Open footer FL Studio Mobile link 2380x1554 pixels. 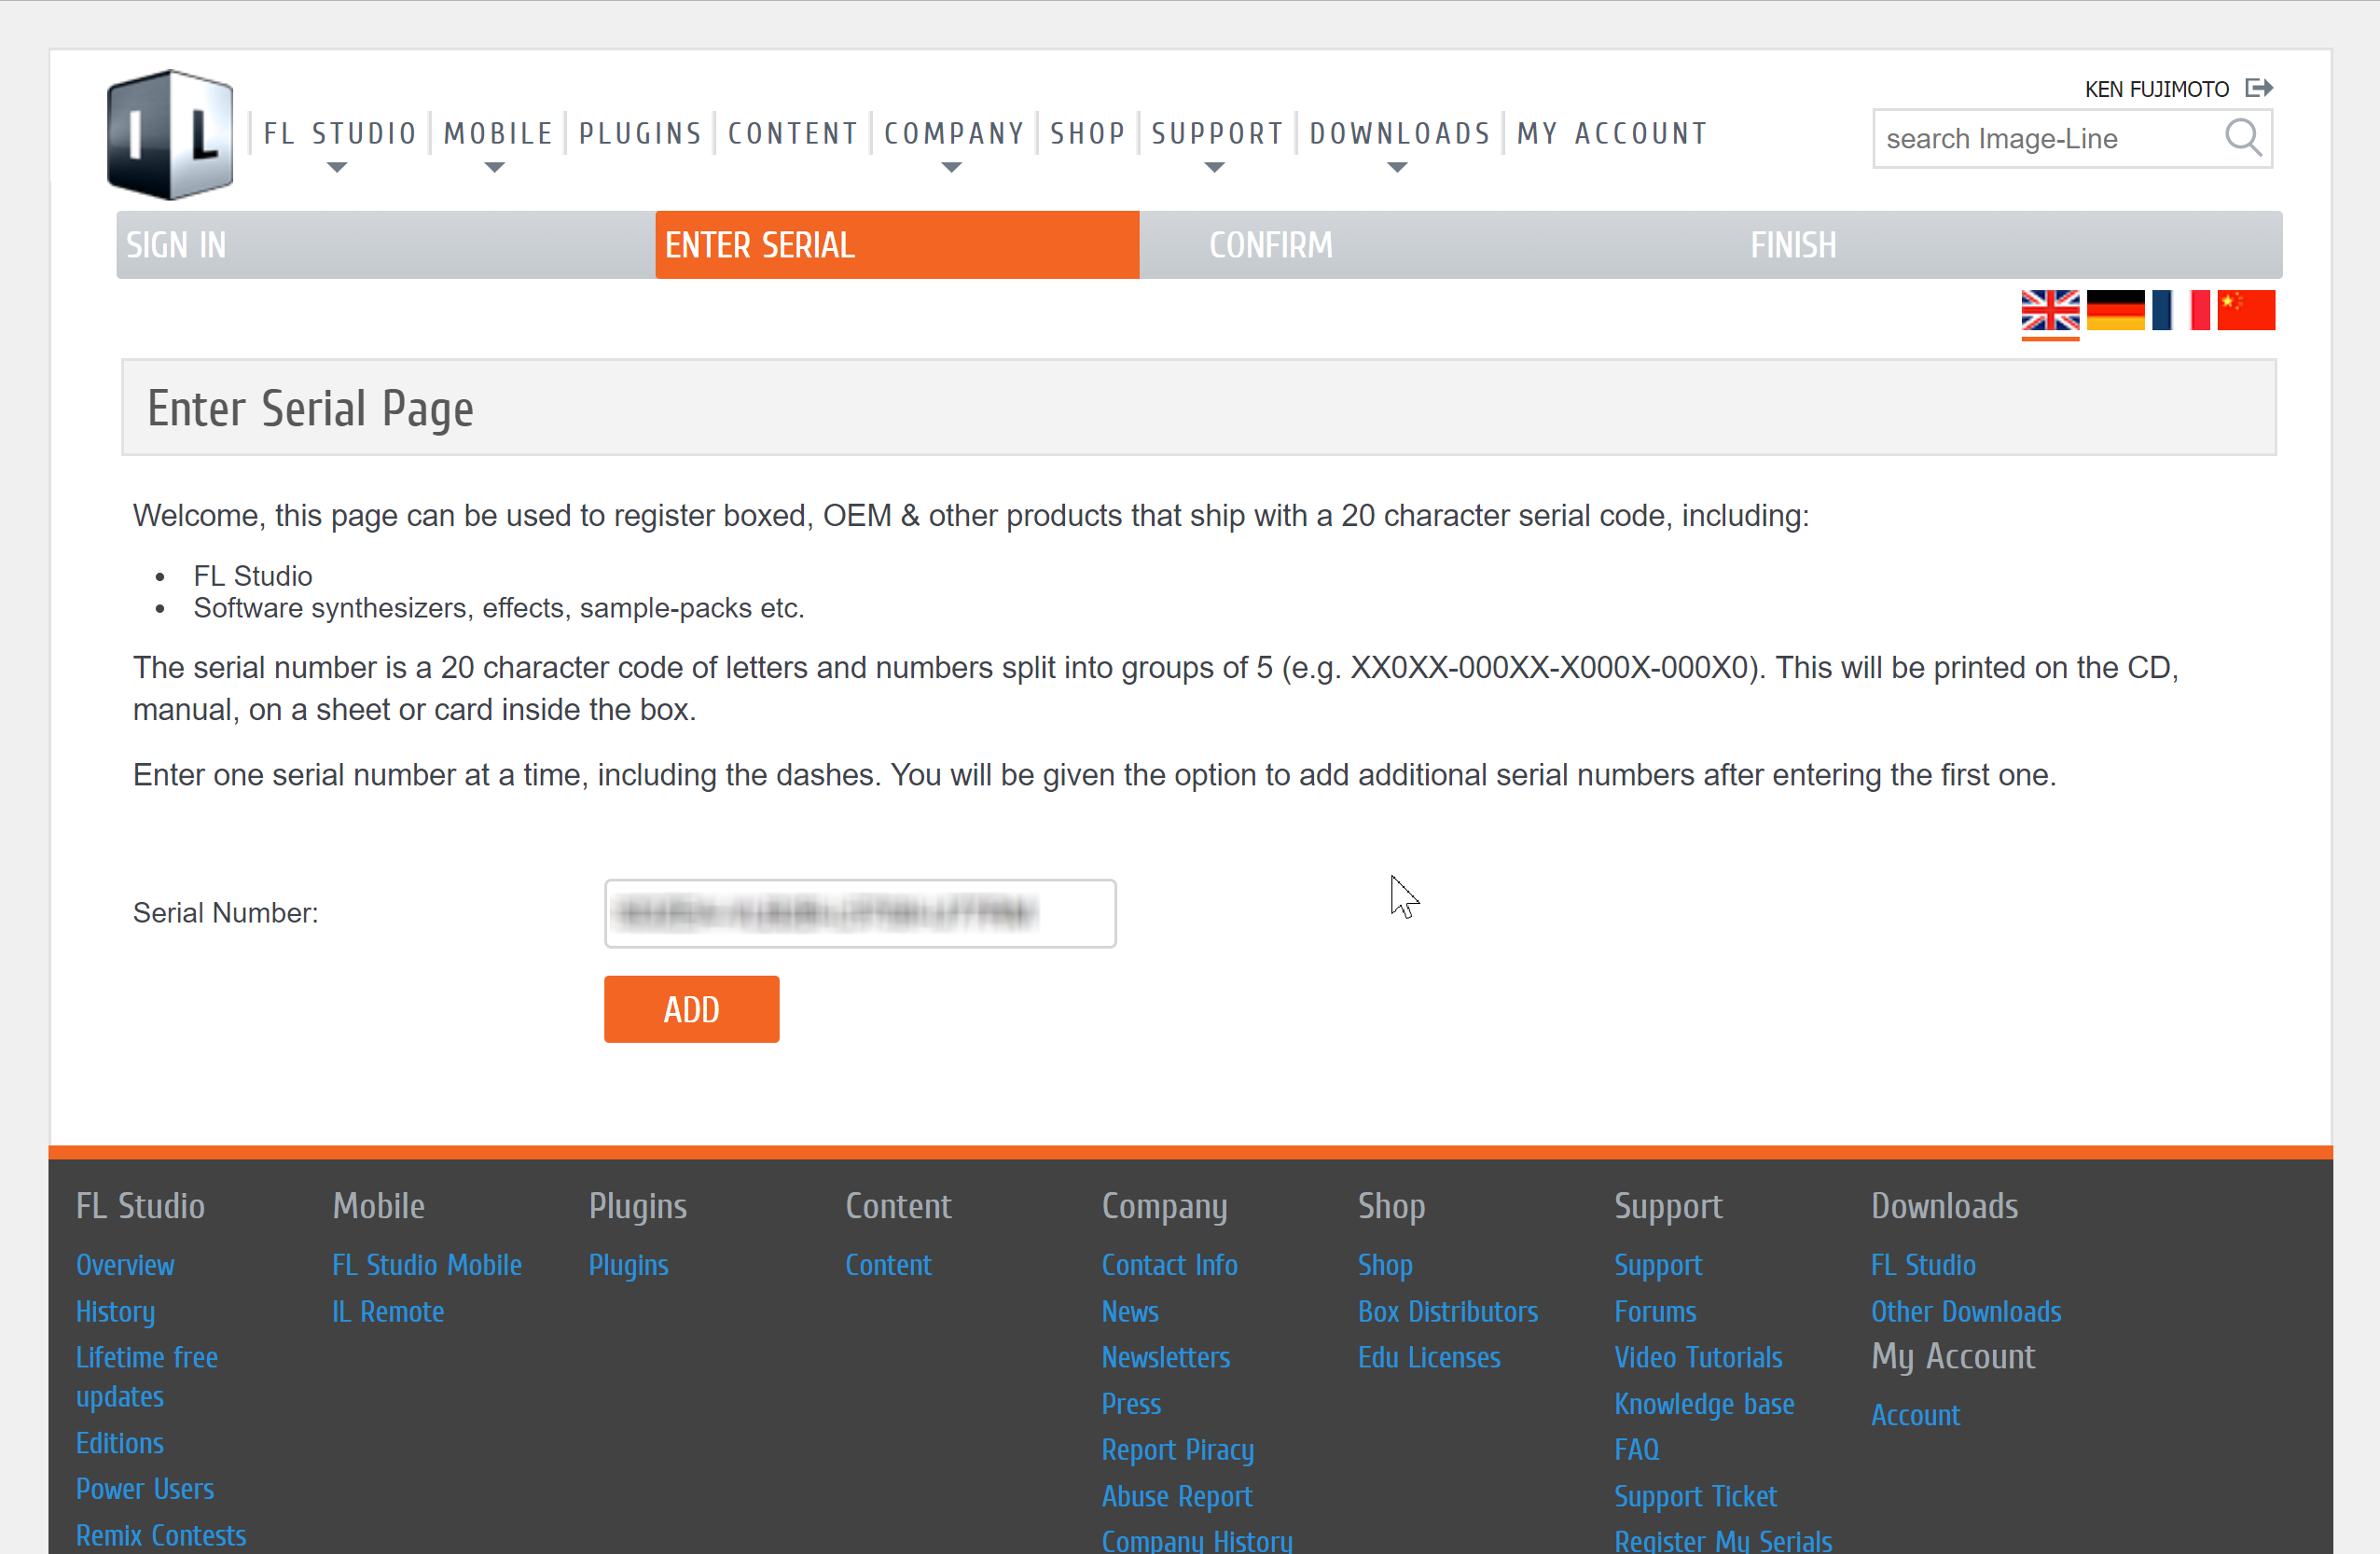(x=427, y=1265)
